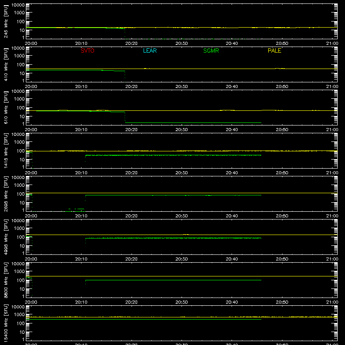Click the 1000 tick value on the 410 MHz plot
The image size is (345, 345).
(x=19, y=56)
